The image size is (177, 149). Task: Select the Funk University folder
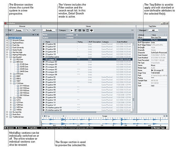click(18, 48)
